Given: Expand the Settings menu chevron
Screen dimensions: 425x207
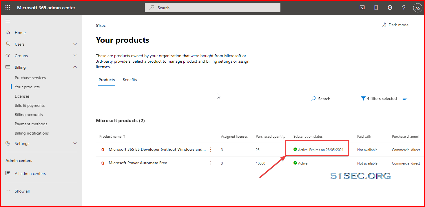Looking at the screenshot, I should (x=75, y=143).
